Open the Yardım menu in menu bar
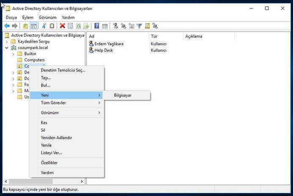293x196 pixels. pos(68,17)
